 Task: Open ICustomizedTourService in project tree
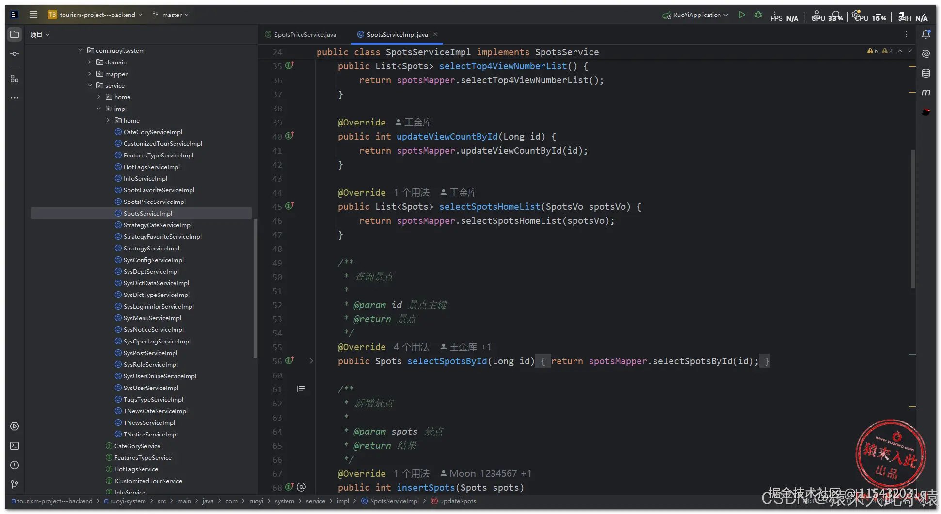pos(148,481)
